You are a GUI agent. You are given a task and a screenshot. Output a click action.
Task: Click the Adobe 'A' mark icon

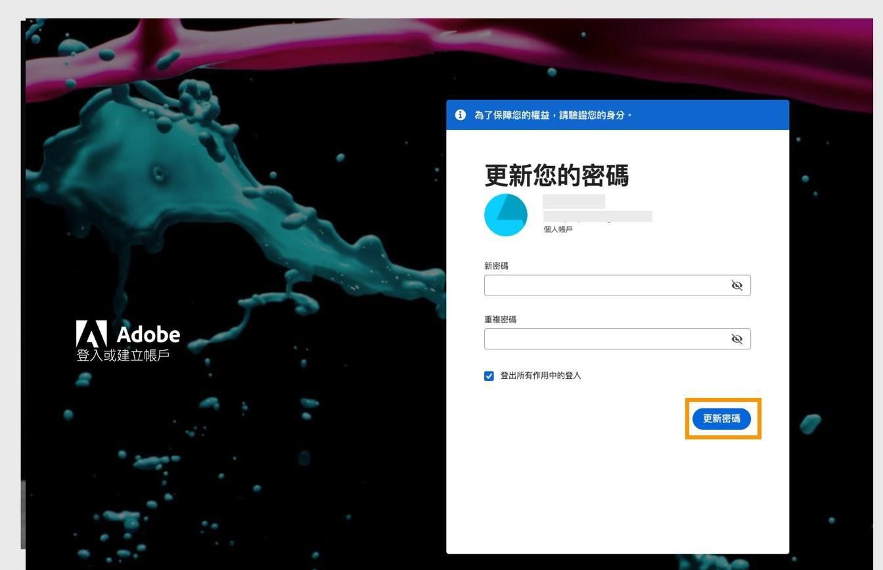(x=91, y=334)
